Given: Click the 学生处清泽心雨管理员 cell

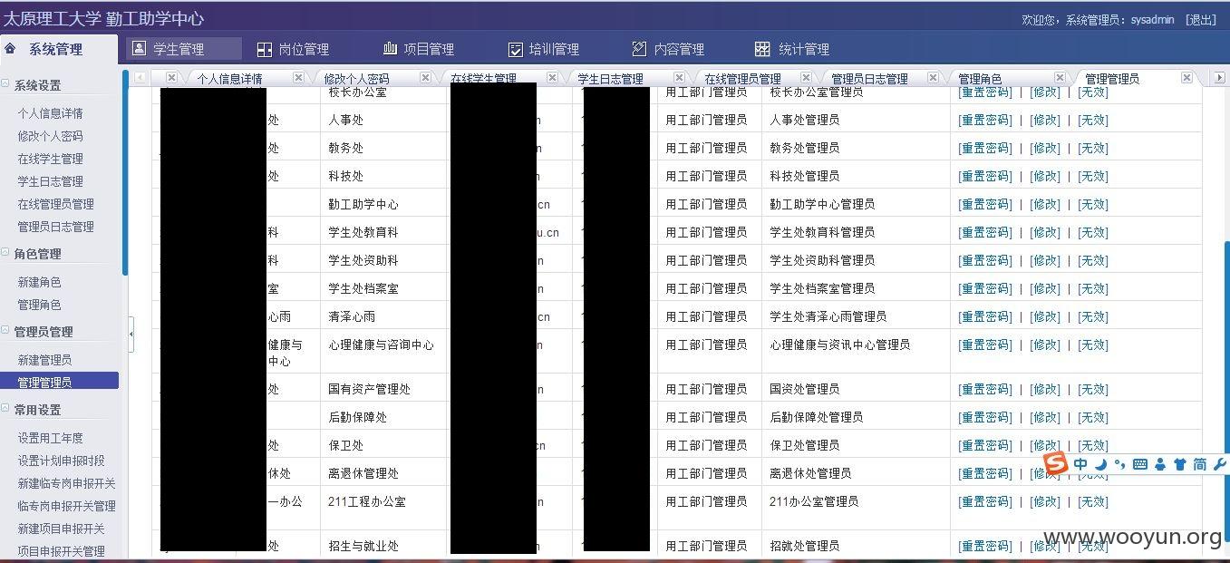Looking at the screenshot, I should click(x=856, y=315).
